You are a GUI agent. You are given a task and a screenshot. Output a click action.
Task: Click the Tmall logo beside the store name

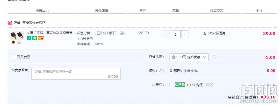[x=10, y=23]
